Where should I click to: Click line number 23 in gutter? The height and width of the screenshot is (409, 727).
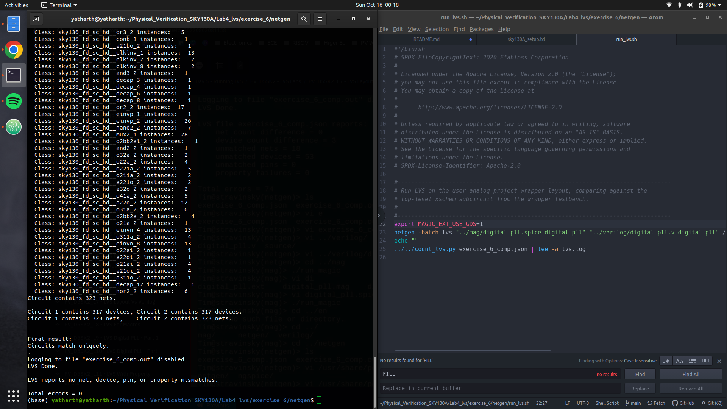point(382,233)
